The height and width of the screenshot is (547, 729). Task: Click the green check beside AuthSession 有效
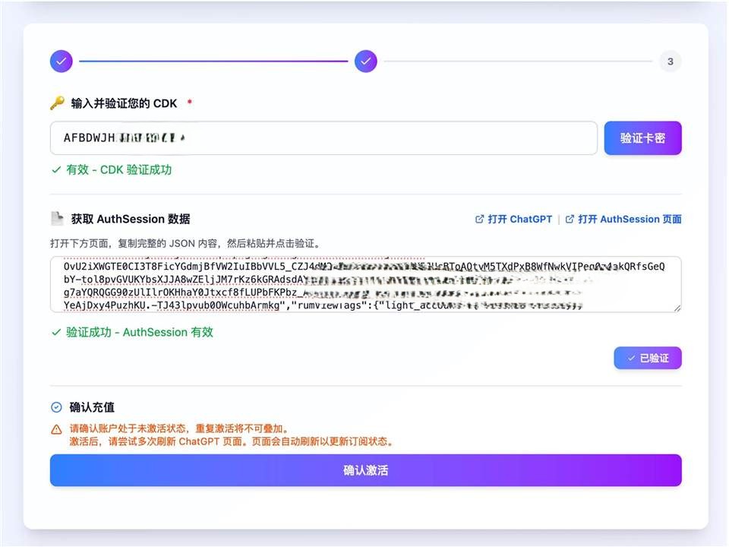point(56,332)
